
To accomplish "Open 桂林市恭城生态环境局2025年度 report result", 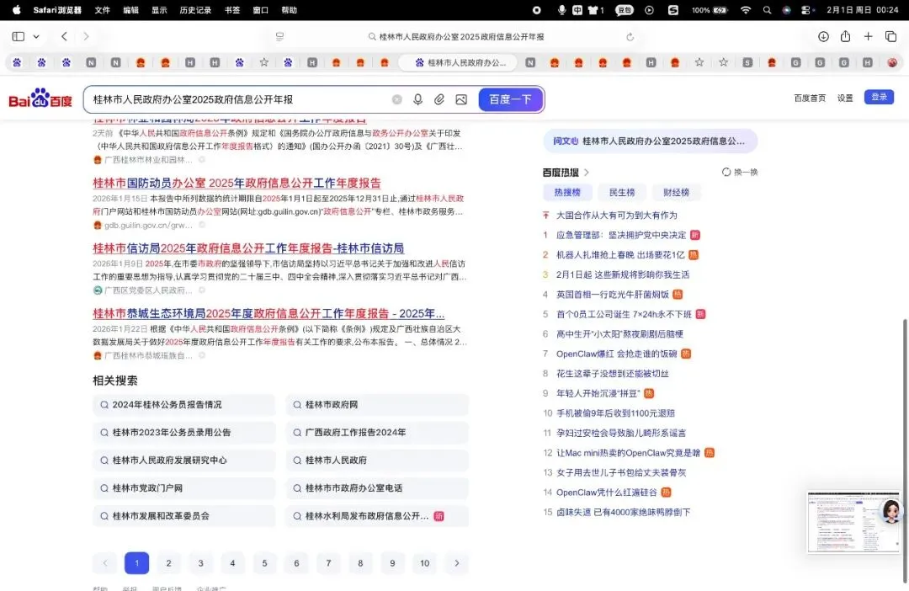I will pos(268,314).
